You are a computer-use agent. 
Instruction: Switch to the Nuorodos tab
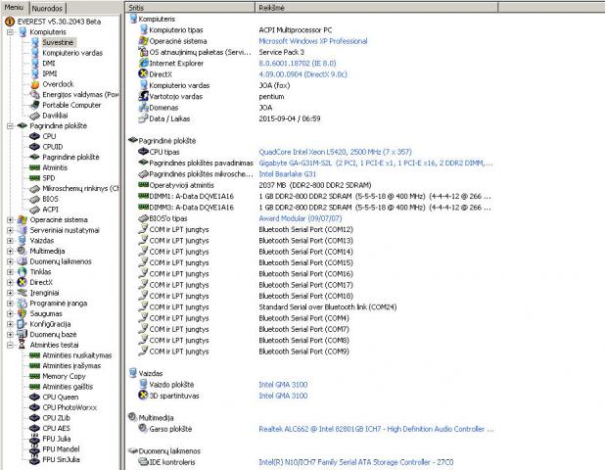click(x=45, y=7)
